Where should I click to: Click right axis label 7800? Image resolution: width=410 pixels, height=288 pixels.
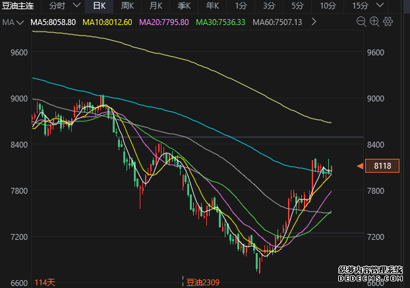coord(376,190)
